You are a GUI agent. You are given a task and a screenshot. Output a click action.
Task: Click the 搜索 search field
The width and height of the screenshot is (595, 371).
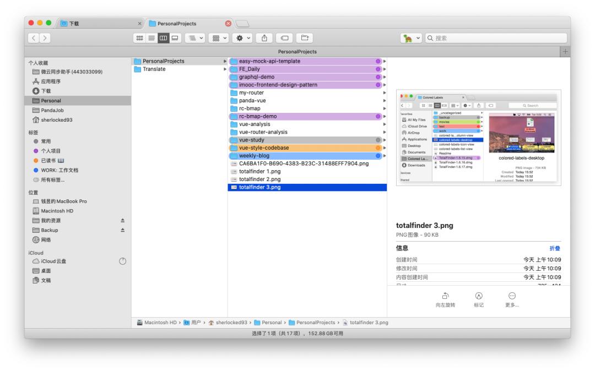[x=496, y=39]
